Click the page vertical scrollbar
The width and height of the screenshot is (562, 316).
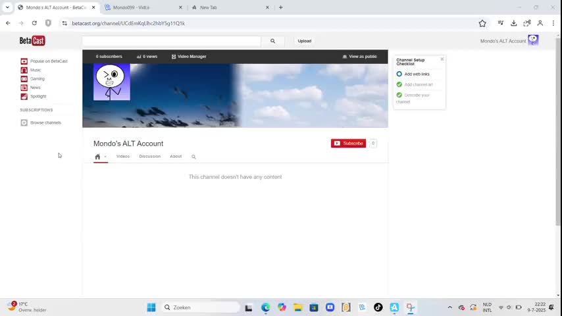(557, 131)
